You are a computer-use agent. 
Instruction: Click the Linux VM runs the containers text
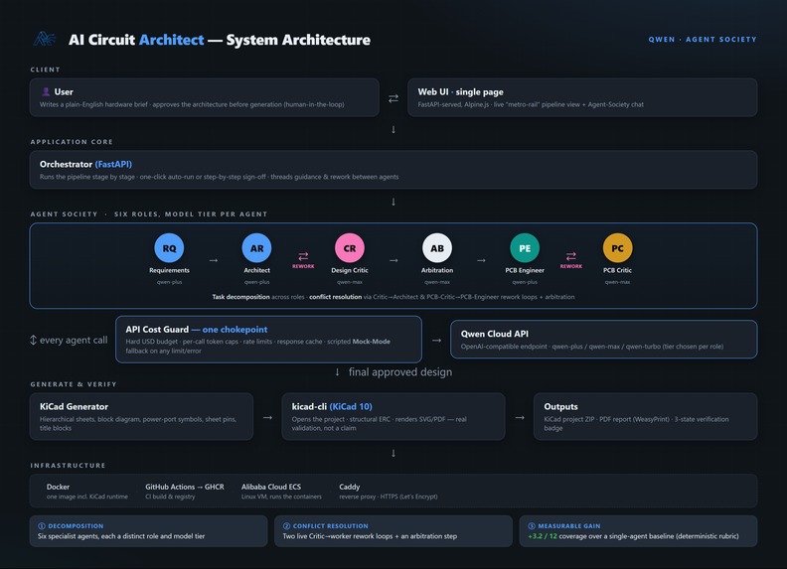(x=281, y=497)
